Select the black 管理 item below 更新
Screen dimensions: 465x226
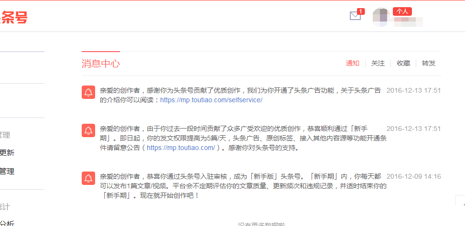click(7, 172)
